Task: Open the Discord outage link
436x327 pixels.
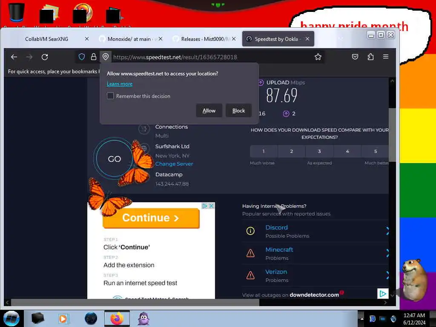Action: pyautogui.click(x=276, y=227)
